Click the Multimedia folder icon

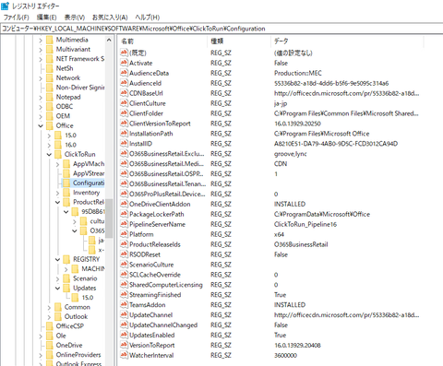pos(50,40)
